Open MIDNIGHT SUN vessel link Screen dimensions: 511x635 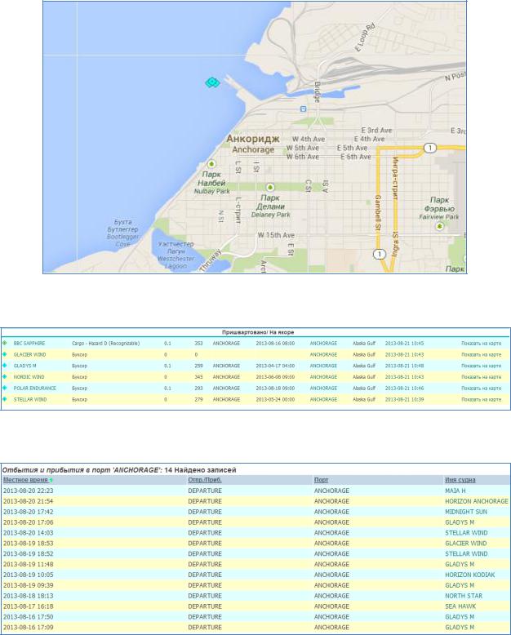tap(466, 512)
